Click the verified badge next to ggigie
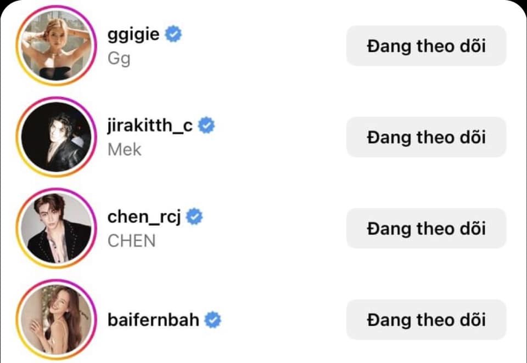This screenshot has width=527, height=363. [174, 35]
